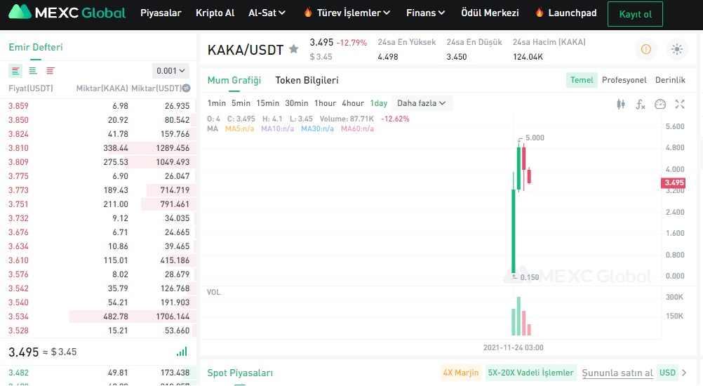
Task: Select the Emir Defteri tab
Action: (x=35, y=47)
